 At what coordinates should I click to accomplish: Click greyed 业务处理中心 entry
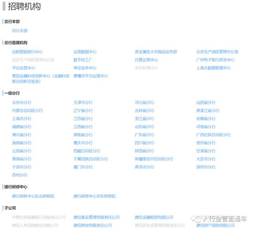(146, 68)
